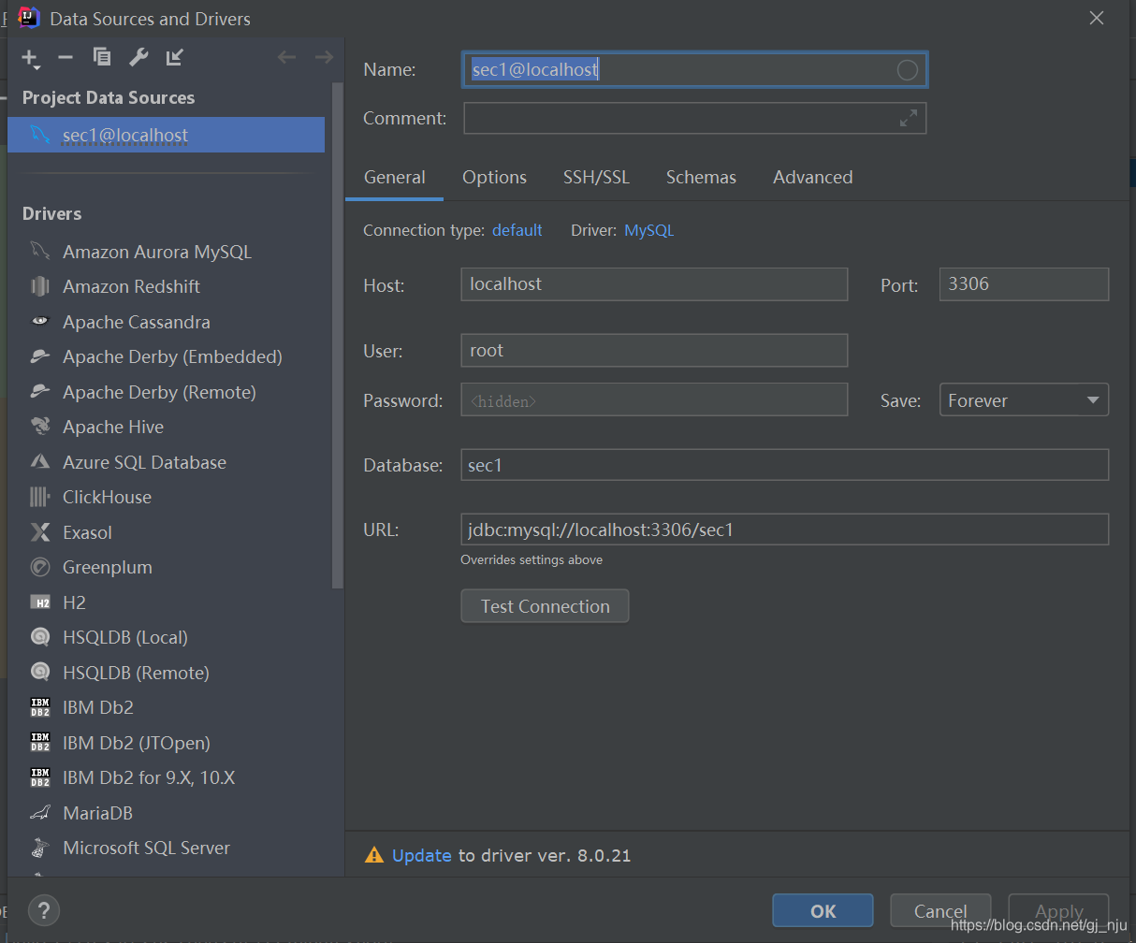Screen dimensions: 1136x943
Task: Select the Apache Cassandra eye icon
Action: (x=39, y=321)
